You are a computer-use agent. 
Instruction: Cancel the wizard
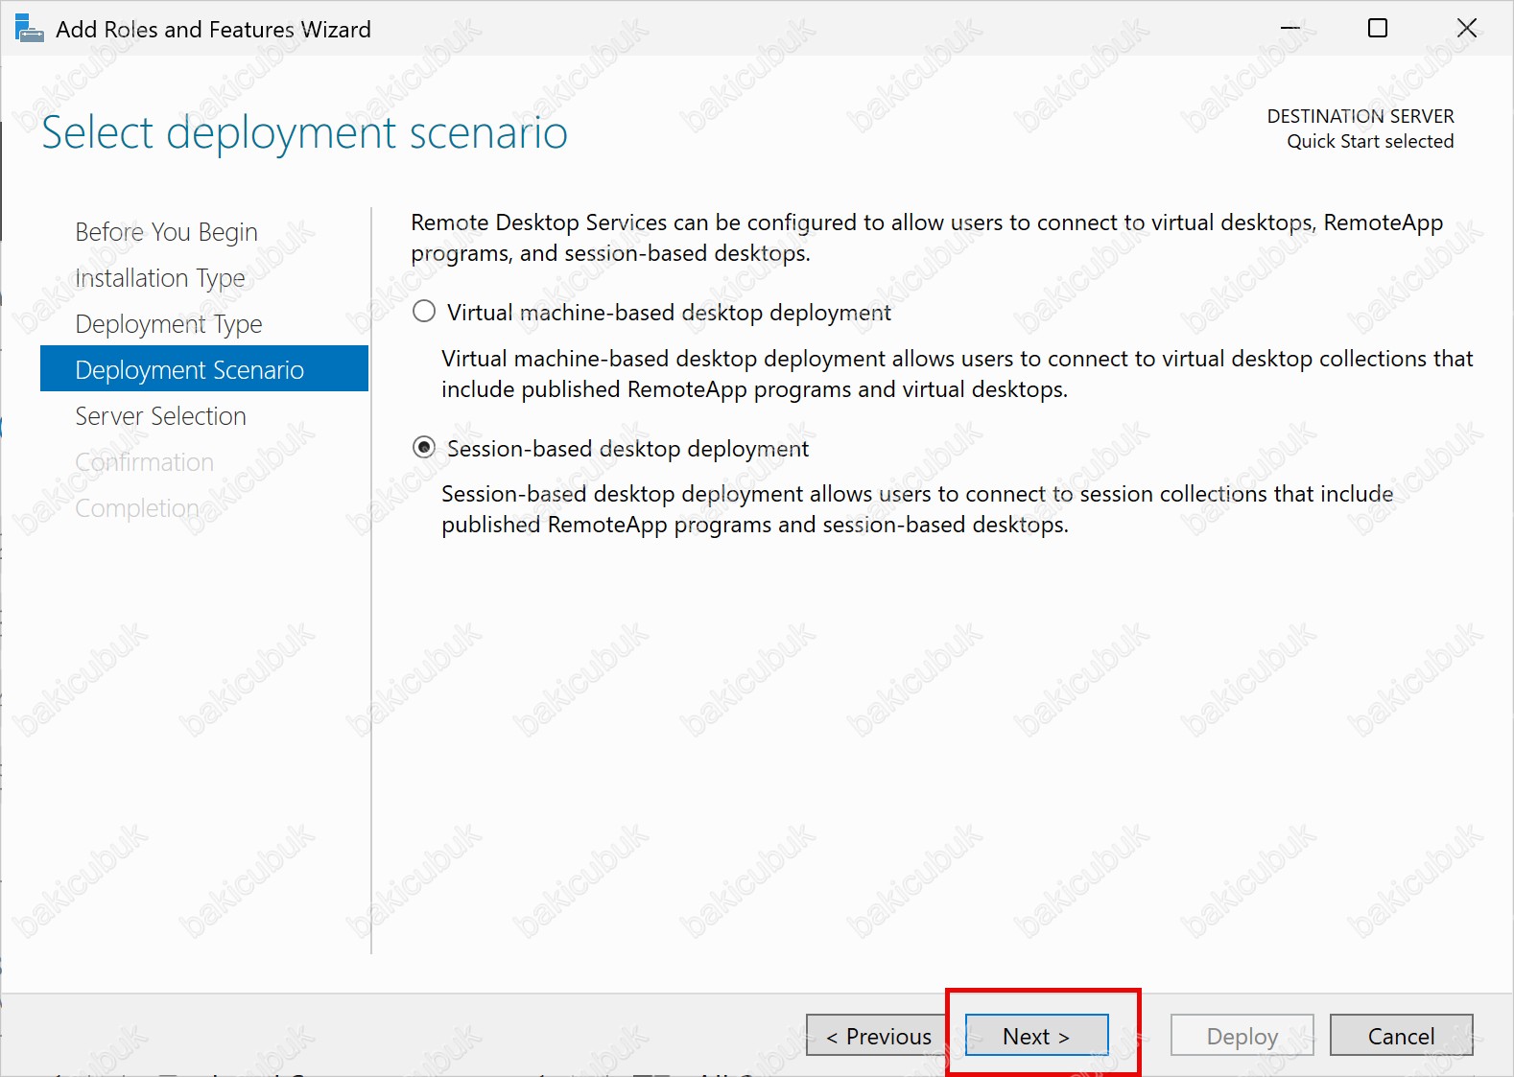coord(1401,1036)
